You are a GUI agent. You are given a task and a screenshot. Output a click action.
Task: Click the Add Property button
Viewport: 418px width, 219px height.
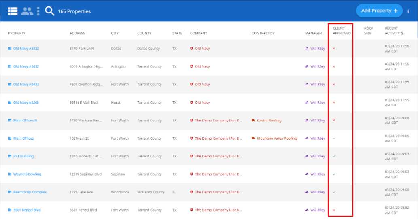(379, 11)
